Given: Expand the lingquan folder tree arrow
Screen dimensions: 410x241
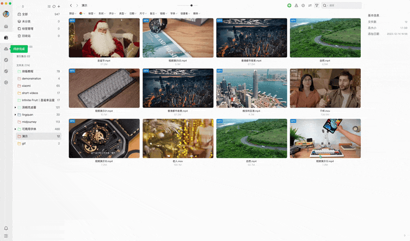Looking at the screenshot, I should click(15, 115).
